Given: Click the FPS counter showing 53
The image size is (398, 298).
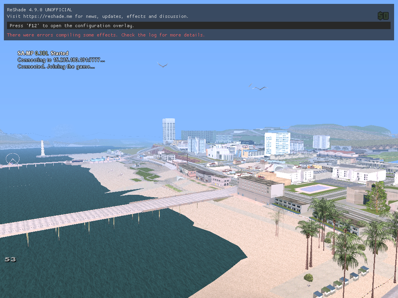Looking at the screenshot, I should (10, 259).
